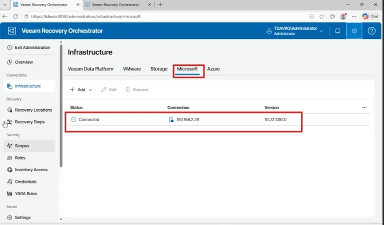Open the browser profile avatar
Image resolution: width=384 pixels, height=225 pixels.
click(343, 16)
